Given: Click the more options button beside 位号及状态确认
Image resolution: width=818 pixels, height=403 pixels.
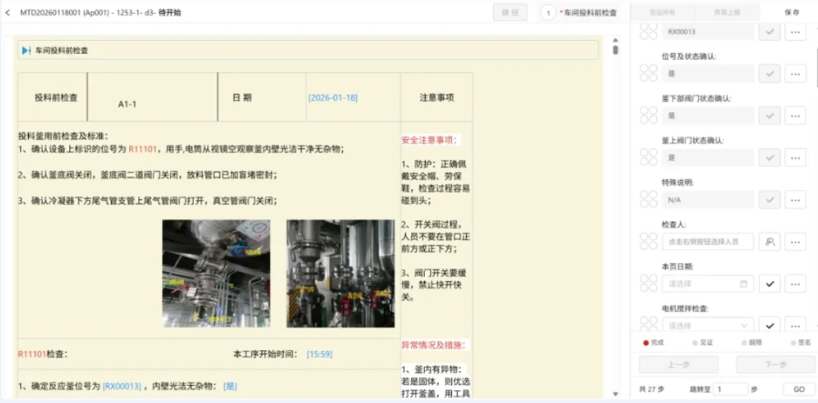Looking at the screenshot, I should click(795, 74).
